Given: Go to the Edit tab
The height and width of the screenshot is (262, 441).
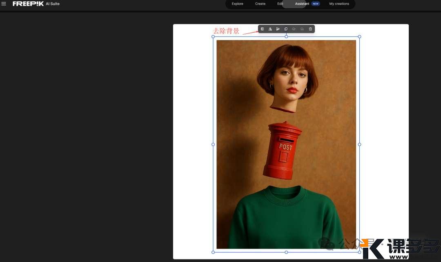Looking at the screenshot, I should click(x=280, y=4).
